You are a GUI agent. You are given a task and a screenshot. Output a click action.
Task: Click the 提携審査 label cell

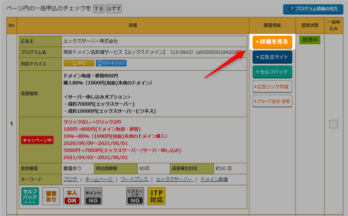point(40,169)
